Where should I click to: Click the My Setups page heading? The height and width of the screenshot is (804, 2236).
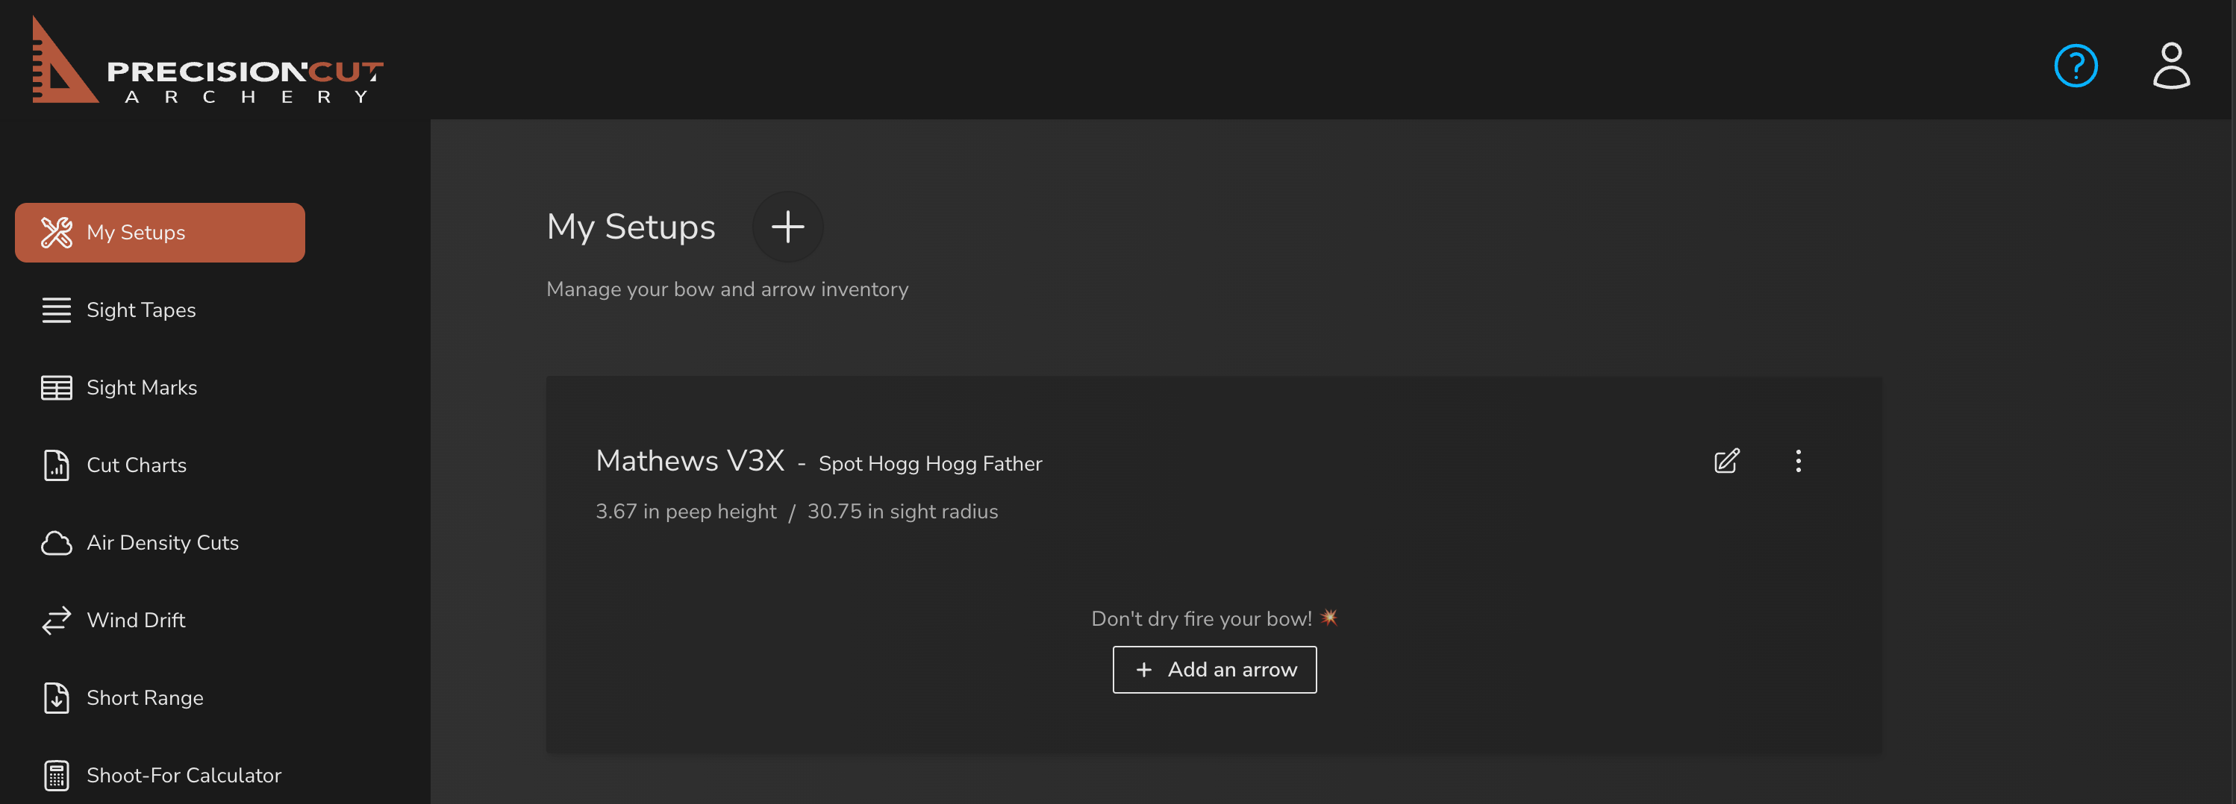[x=631, y=227]
